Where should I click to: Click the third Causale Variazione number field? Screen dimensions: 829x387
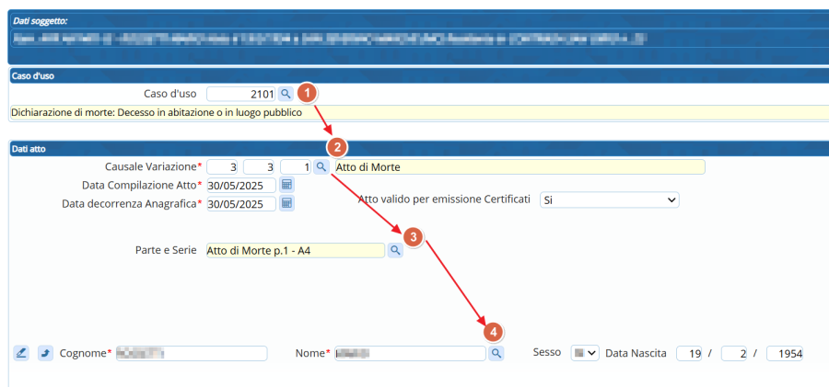(295, 166)
